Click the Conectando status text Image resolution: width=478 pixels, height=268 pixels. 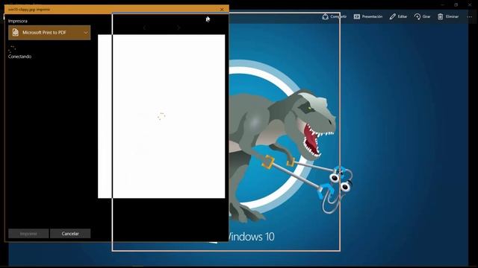click(20, 57)
